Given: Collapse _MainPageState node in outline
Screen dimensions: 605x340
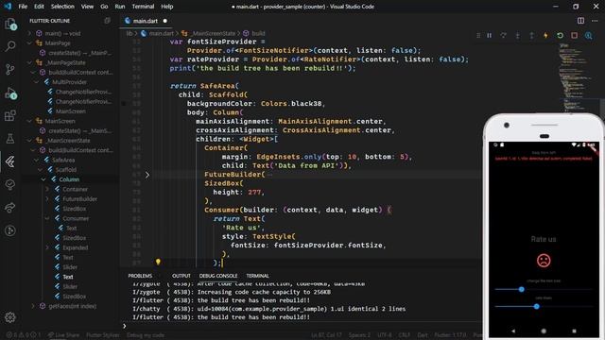Looking at the screenshot, I should click(29, 62).
